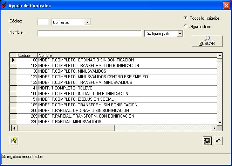Image resolution: width=232 pixels, height=166 pixels.
Task: Click the horizontal scrollbar thumb
Action: pos(66,128)
